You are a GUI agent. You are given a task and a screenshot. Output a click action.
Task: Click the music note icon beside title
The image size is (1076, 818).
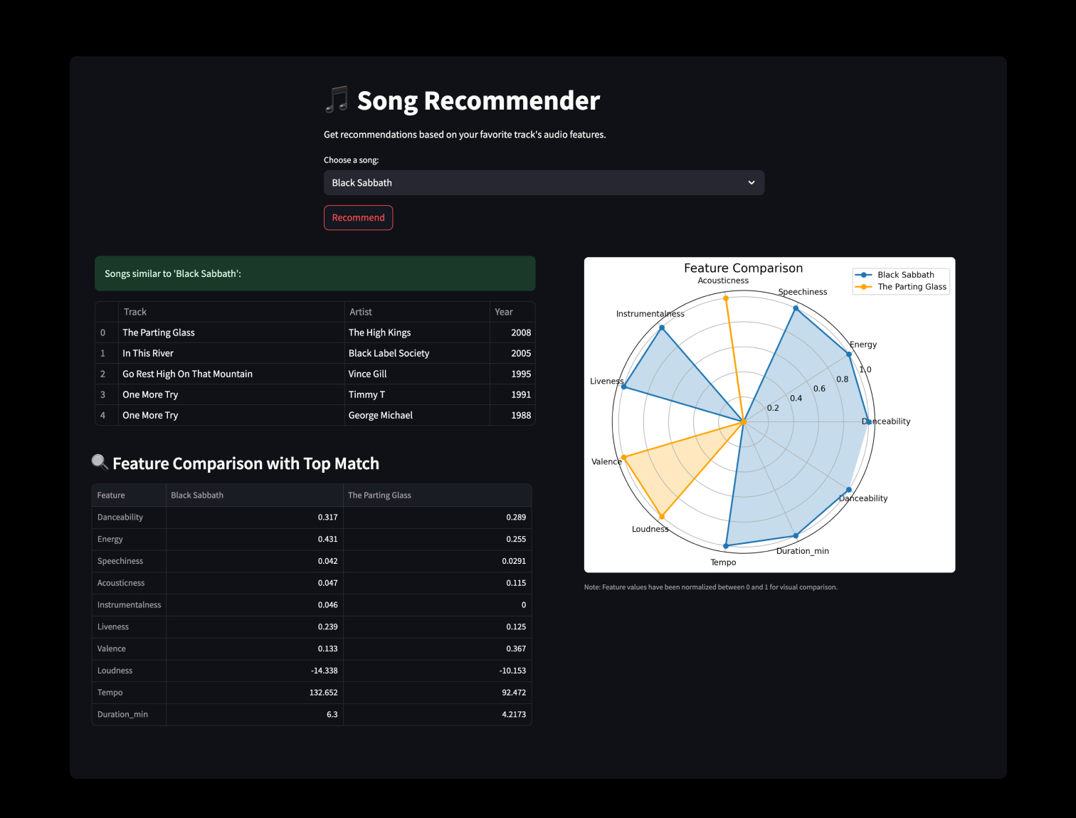click(337, 100)
